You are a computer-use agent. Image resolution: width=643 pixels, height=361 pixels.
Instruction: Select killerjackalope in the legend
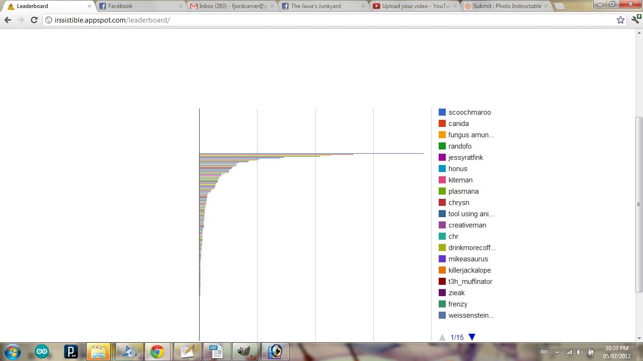point(469,270)
